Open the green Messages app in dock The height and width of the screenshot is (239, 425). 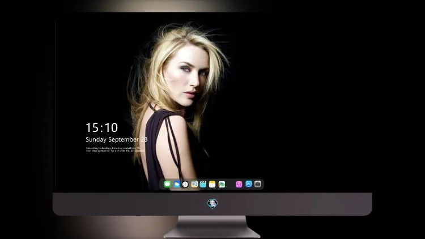pos(167,184)
